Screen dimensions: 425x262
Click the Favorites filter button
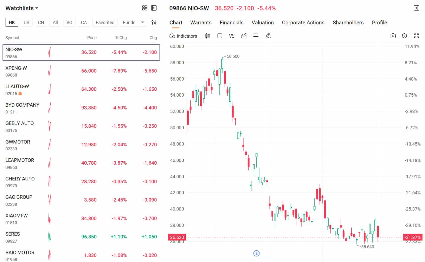[105, 22]
